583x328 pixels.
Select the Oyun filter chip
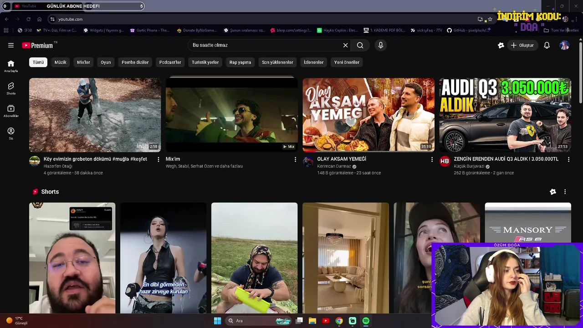(x=106, y=62)
